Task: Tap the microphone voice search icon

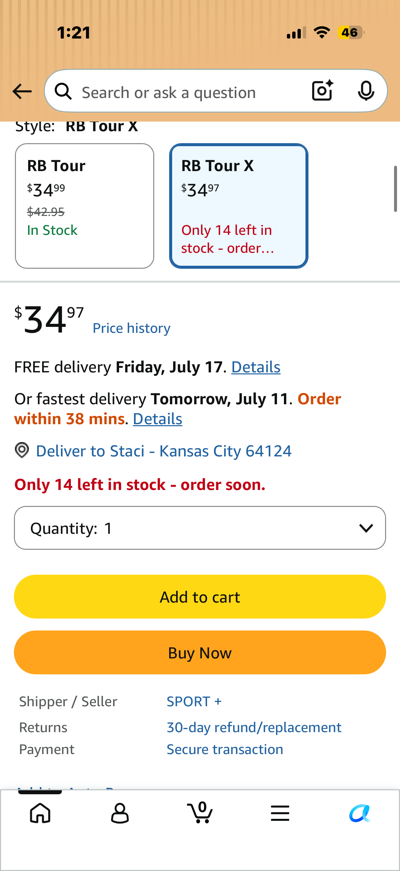Action: (366, 91)
